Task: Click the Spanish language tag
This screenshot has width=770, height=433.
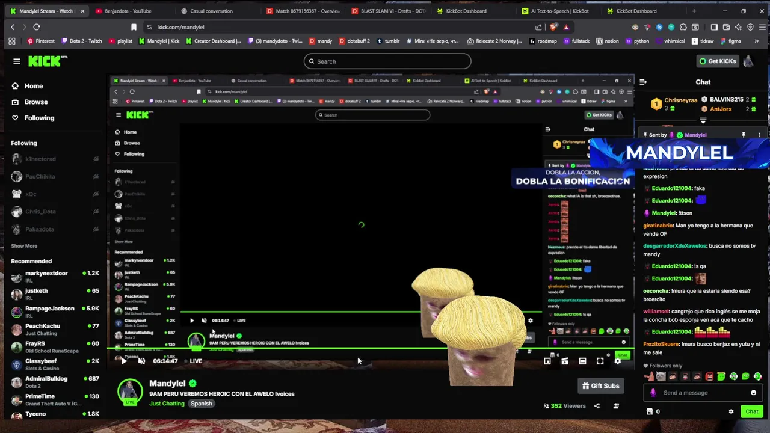Action: pos(202,404)
